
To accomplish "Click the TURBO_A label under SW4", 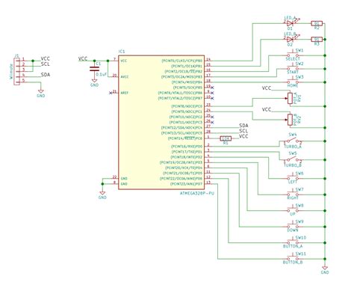I will pyautogui.click(x=293, y=147).
